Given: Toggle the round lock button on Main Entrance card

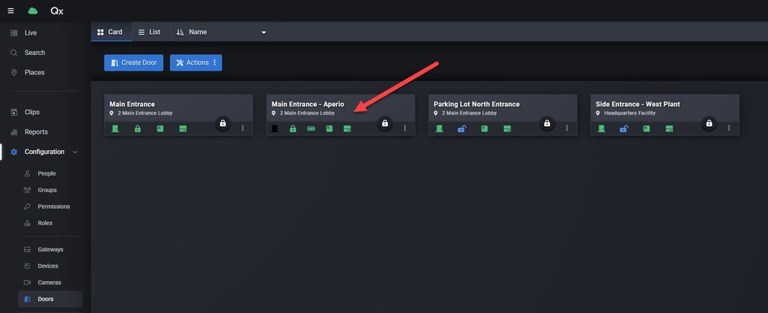Looking at the screenshot, I should (223, 123).
